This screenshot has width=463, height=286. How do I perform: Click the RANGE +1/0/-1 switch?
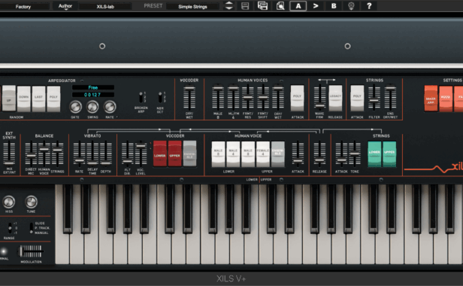click(x=10, y=228)
